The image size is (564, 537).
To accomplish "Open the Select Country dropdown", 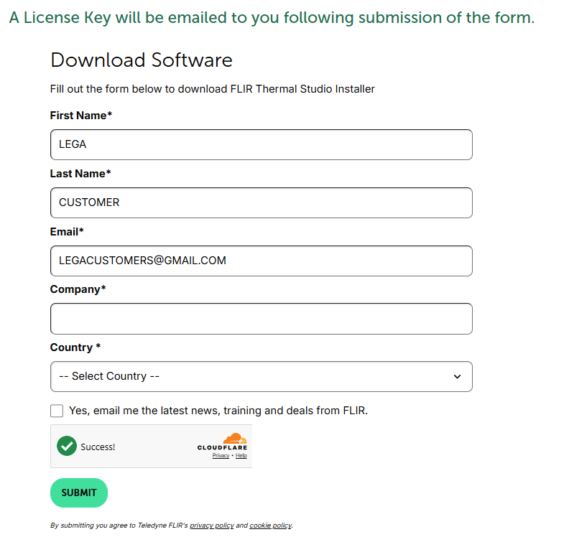I will (x=261, y=376).
